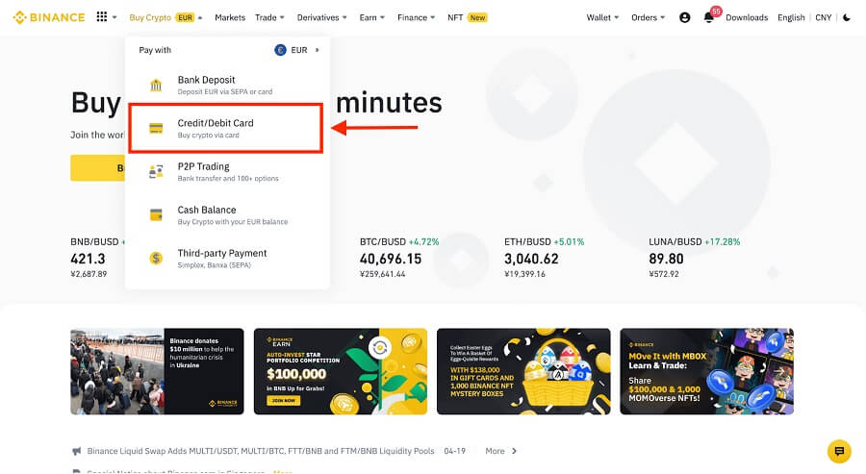The height and width of the screenshot is (474, 866).
Task: Toggle dark mode moon icon
Action: [x=847, y=17]
